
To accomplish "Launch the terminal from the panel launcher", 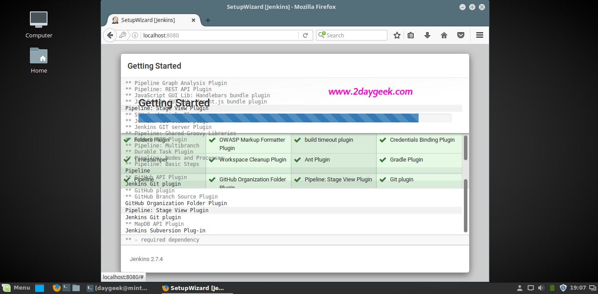I will pos(66,288).
